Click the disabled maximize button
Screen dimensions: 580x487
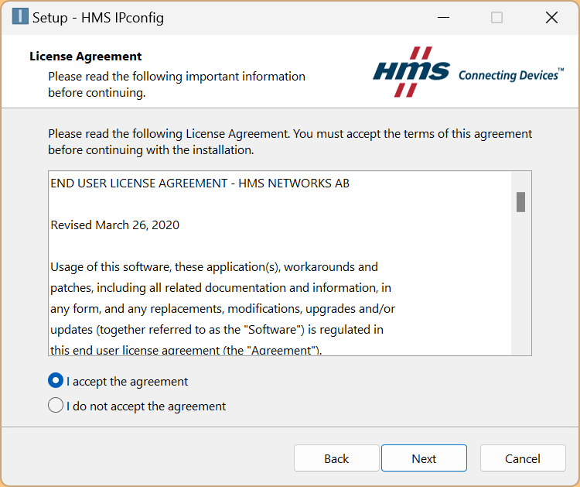496,17
